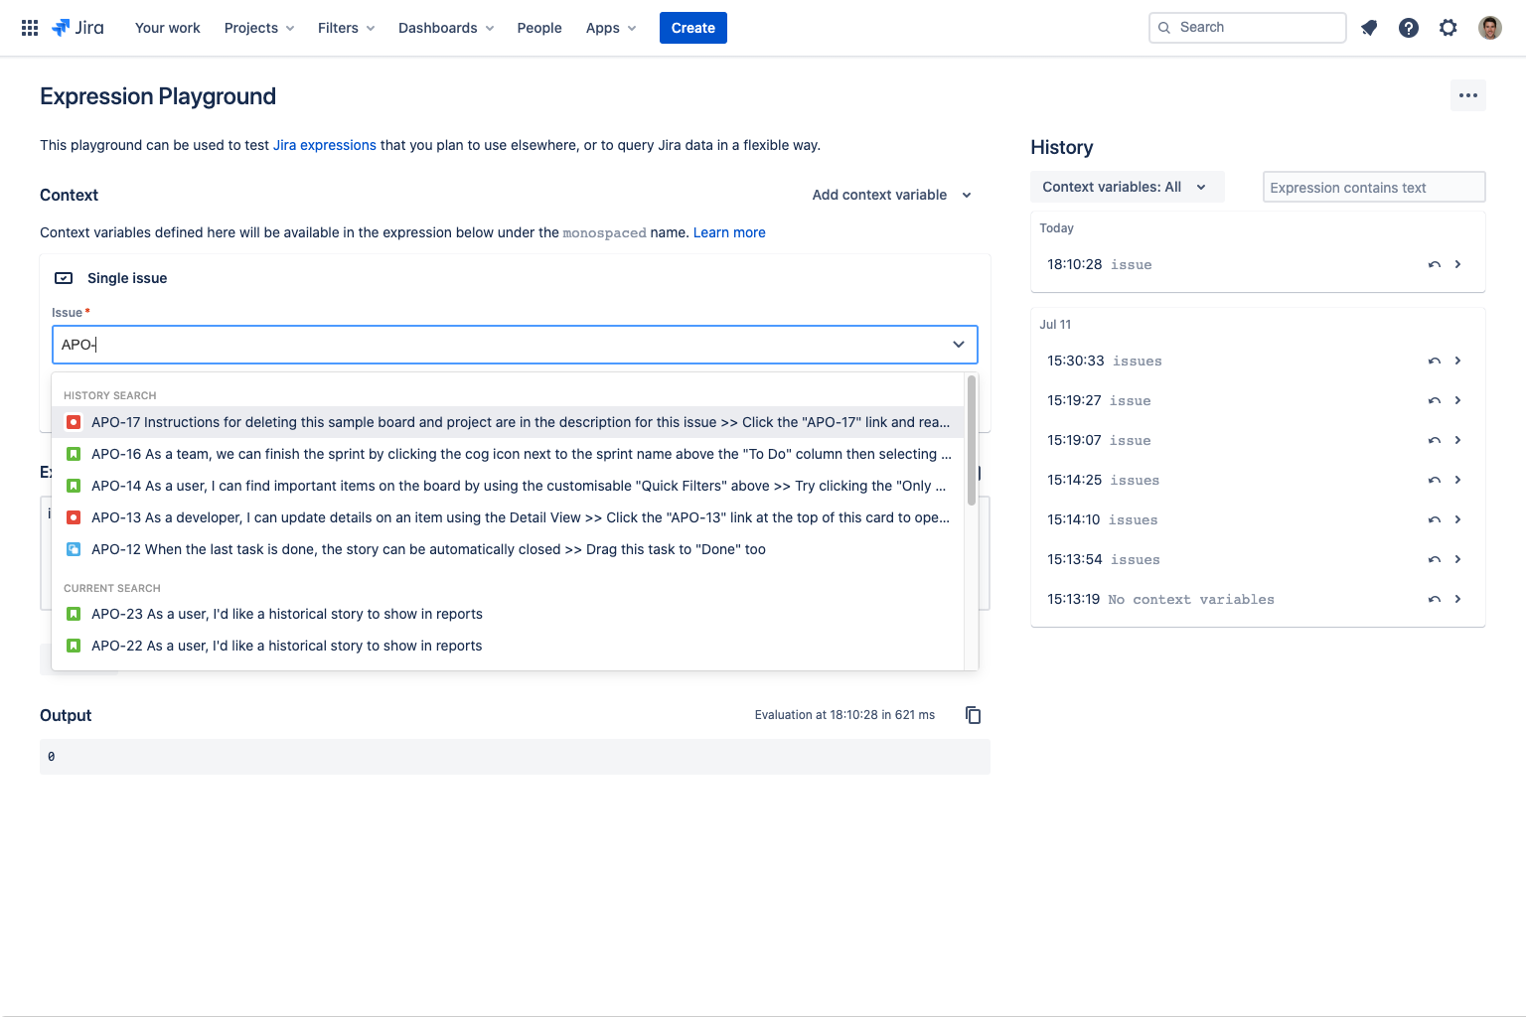Toggle the Issue field dropdown chevron
Viewport: 1526px width, 1017px height.
959,345
